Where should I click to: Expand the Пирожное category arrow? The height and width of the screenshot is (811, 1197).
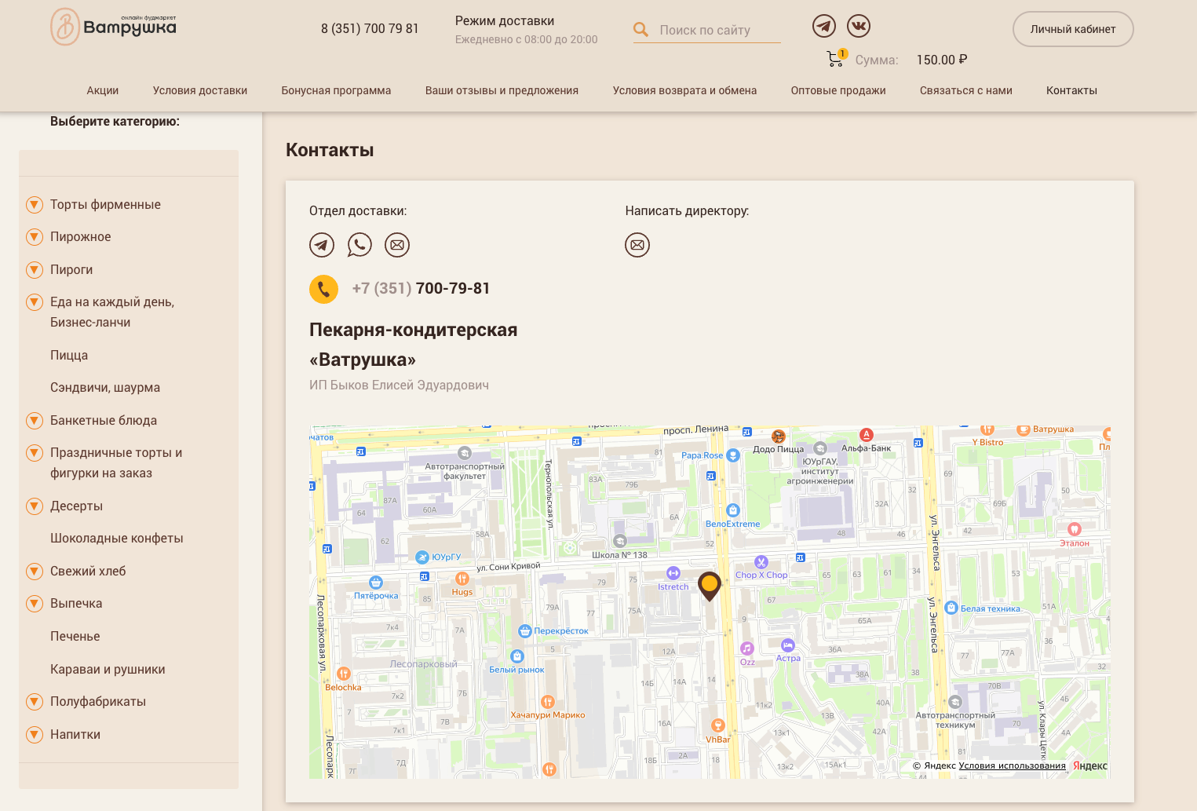pos(35,237)
